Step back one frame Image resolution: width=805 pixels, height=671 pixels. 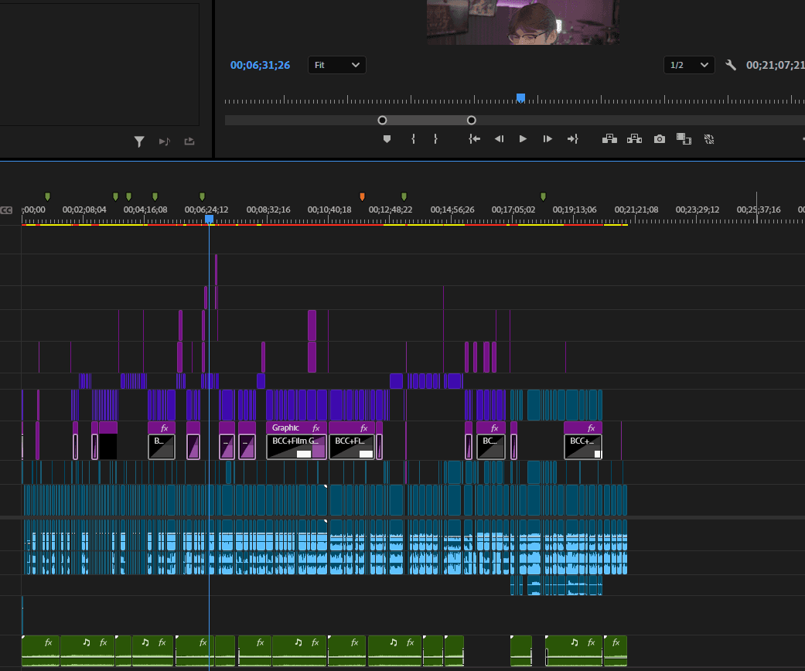(499, 139)
